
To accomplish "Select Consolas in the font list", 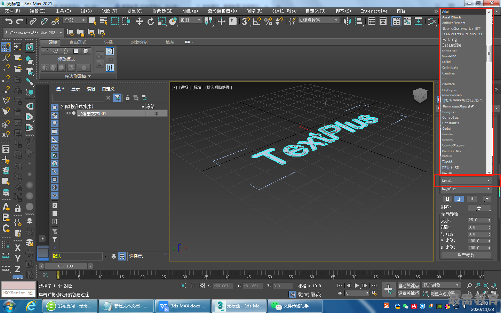I will click(x=451, y=118).
